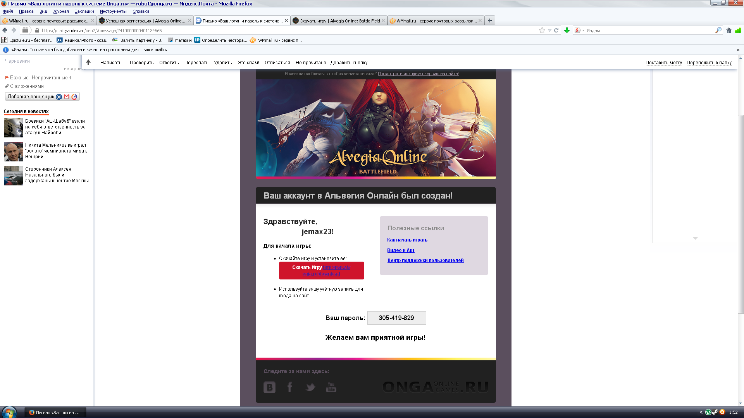
Task: Open the Закладки menu
Action: [x=84, y=11]
